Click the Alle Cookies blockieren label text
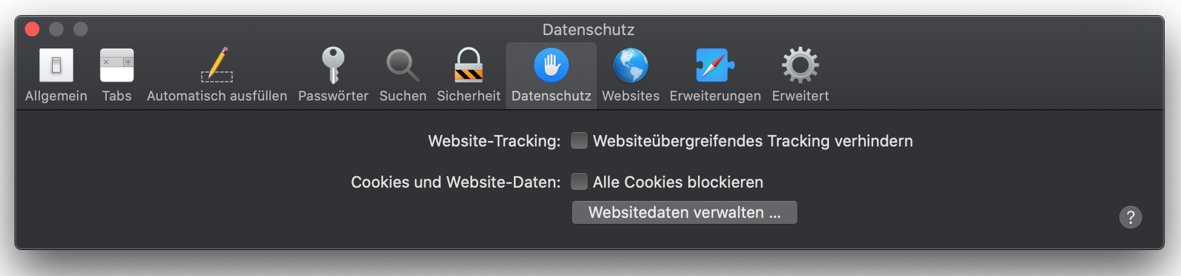 pyautogui.click(x=677, y=182)
